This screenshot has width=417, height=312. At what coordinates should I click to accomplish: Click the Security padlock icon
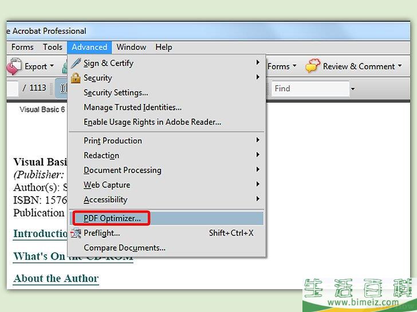pos(76,78)
